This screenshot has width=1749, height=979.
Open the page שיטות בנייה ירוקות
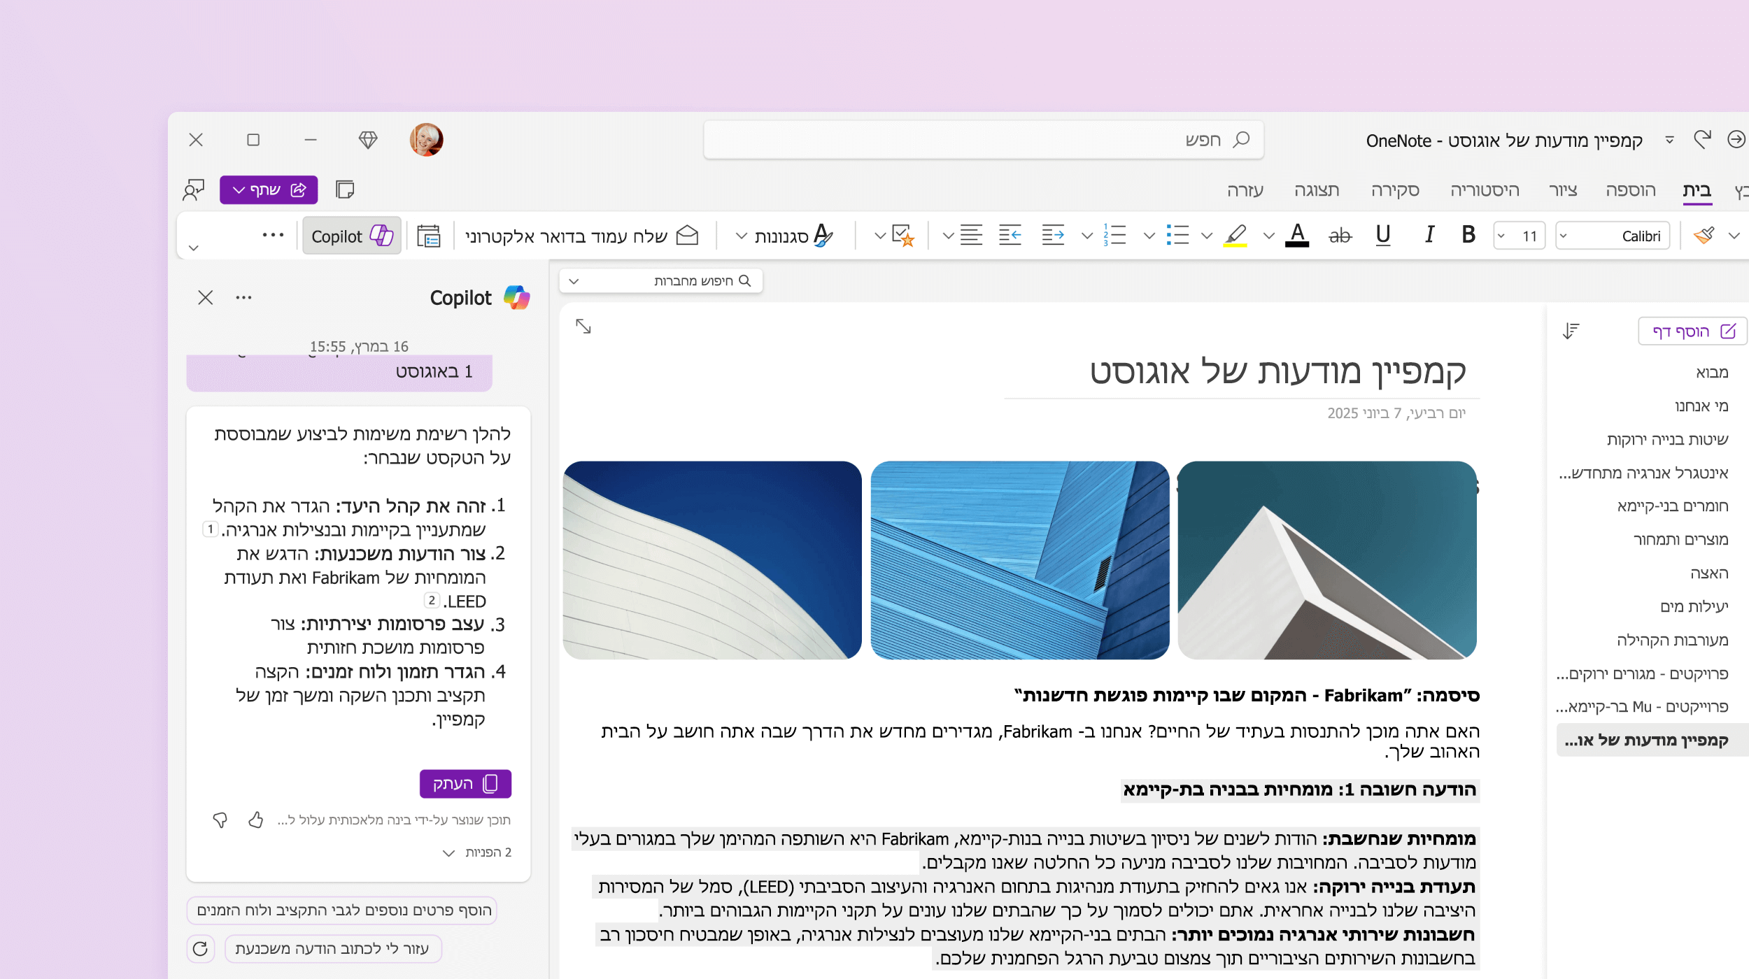[x=1667, y=440]
